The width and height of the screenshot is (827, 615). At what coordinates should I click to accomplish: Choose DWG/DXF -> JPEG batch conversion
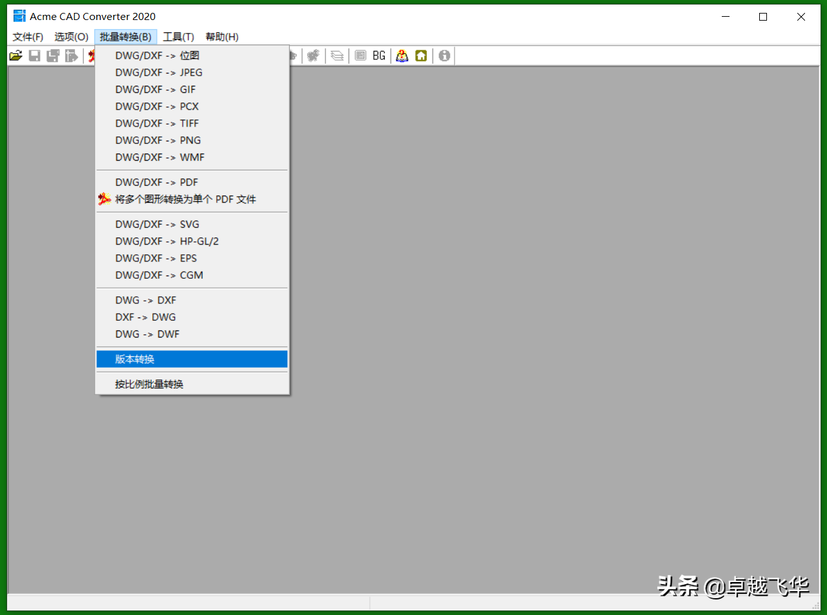[192, 72]
